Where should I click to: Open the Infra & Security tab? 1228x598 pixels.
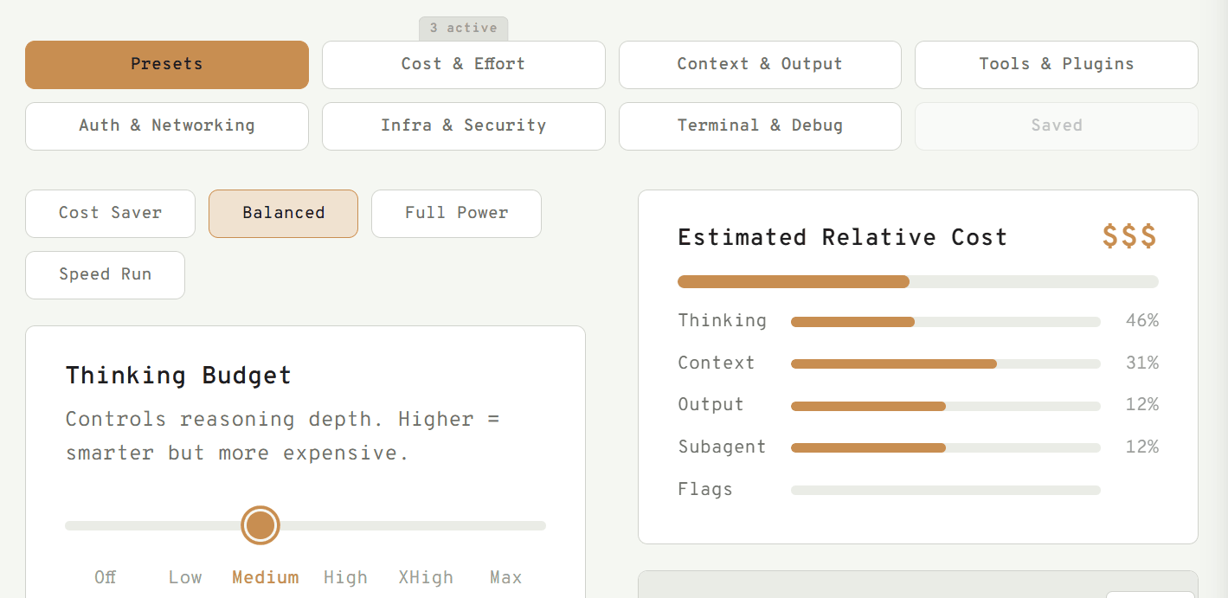pos(463,125)
